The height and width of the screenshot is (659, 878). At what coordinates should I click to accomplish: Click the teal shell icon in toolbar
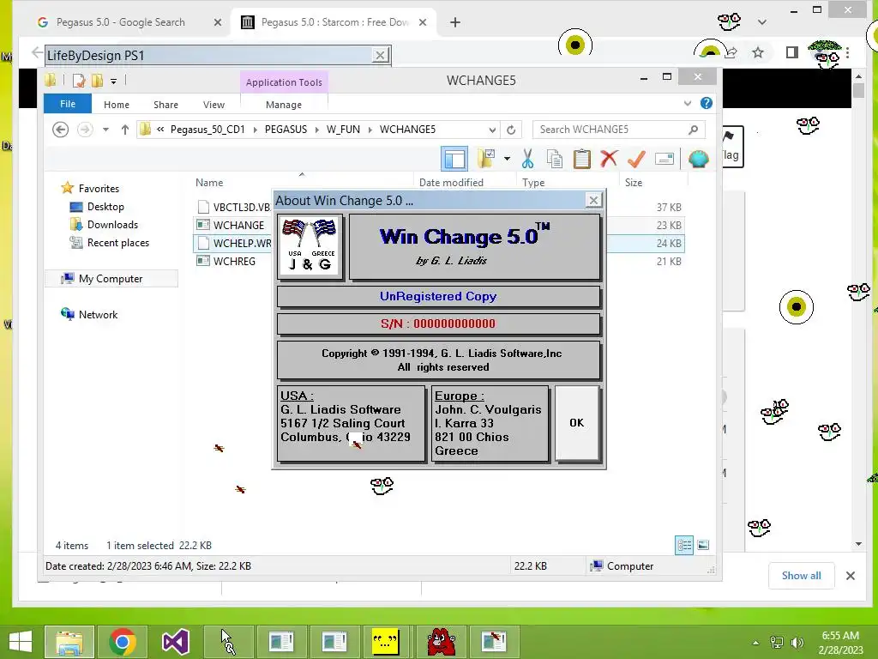[698, 159]
